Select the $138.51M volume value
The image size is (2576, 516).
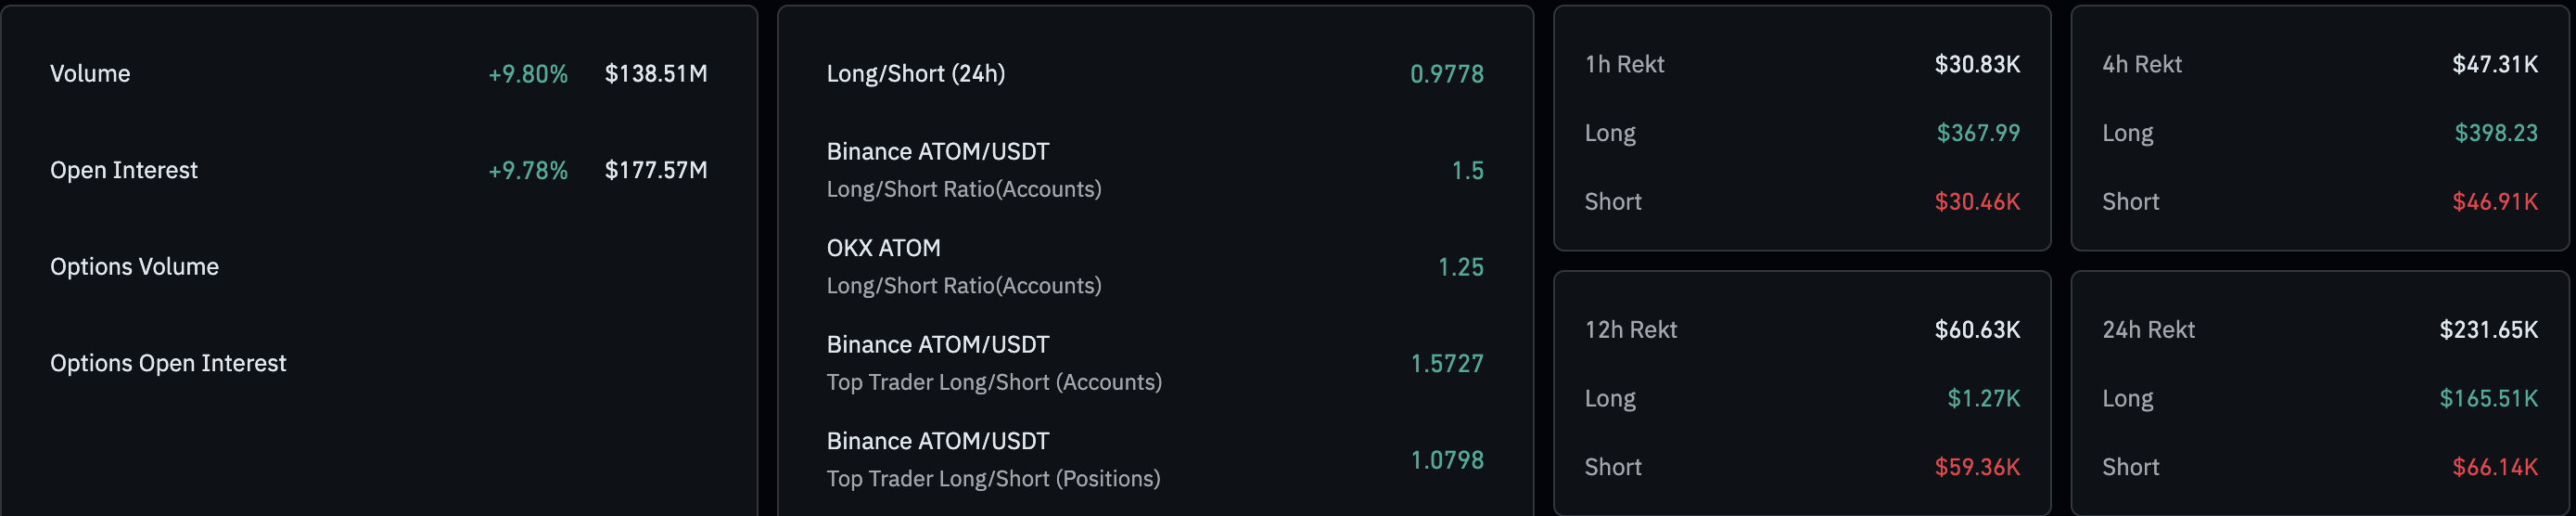point(656,74)
